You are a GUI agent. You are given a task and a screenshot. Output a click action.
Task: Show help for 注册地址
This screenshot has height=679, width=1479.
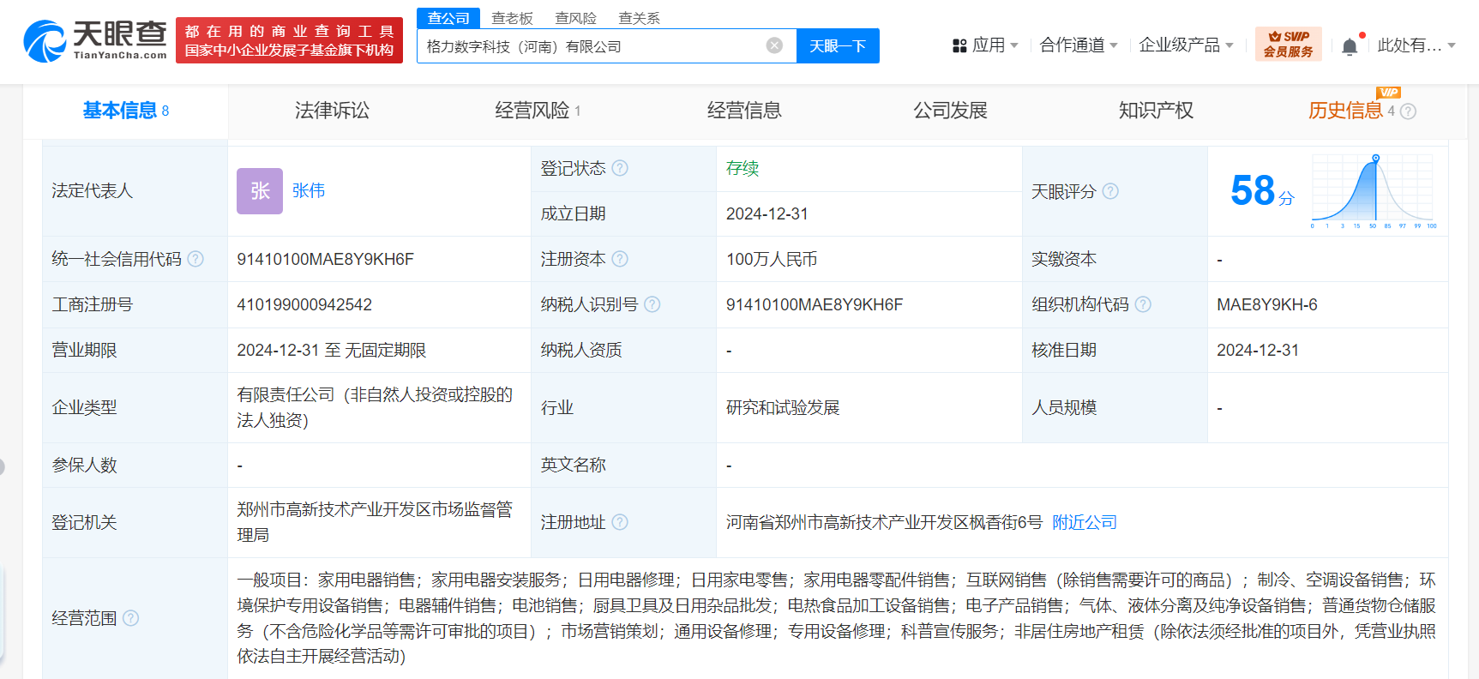tap(620, 522)
